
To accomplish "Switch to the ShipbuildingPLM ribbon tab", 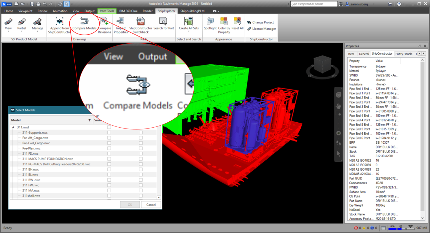I will [x=192, y=11].
